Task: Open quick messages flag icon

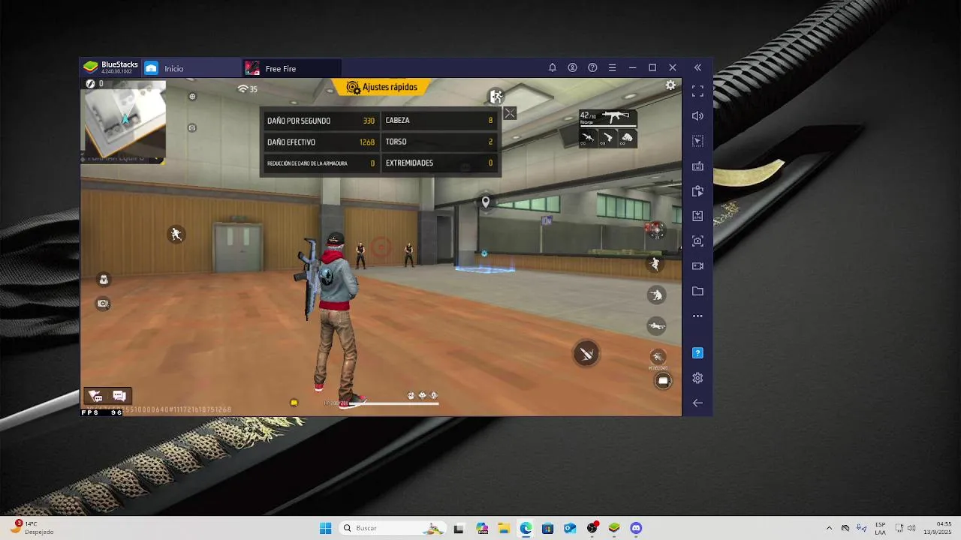Action: coord(95,396)
